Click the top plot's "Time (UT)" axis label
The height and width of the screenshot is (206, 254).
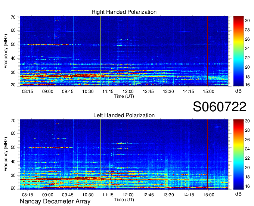coord(124,96)
